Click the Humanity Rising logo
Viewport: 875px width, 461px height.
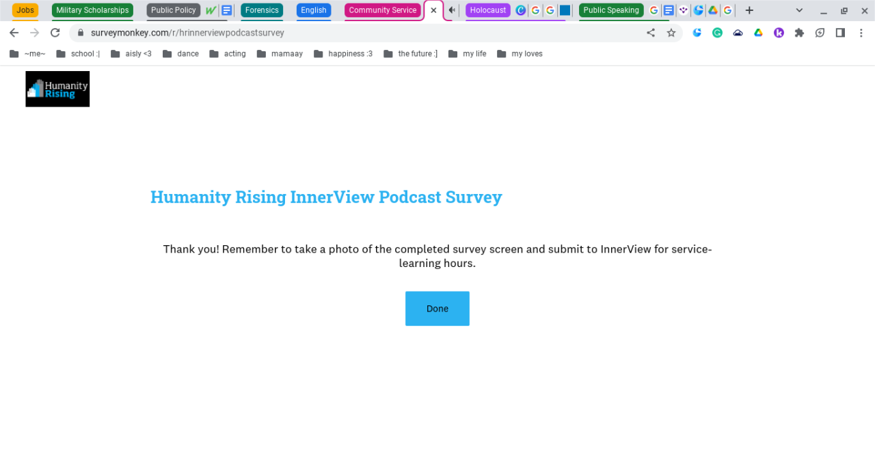57,89
